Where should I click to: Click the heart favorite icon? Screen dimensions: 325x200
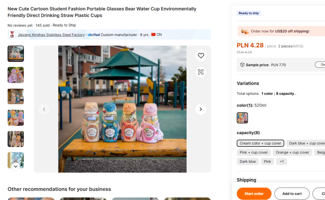click(201, 56)
